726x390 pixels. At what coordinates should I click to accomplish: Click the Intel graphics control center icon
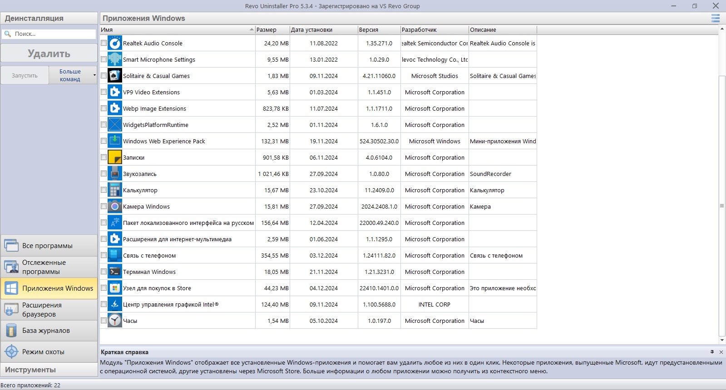(115, 304)
